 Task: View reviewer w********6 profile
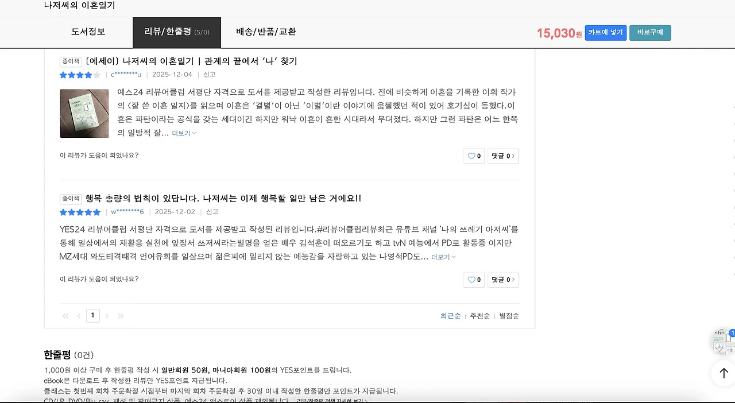click(127, 212)
